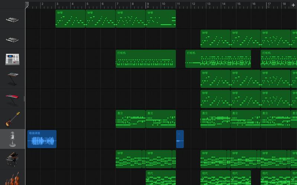297x185 pixels.
Task: Select the first 直立 bass region at bar 7
Action: [130, 119]
